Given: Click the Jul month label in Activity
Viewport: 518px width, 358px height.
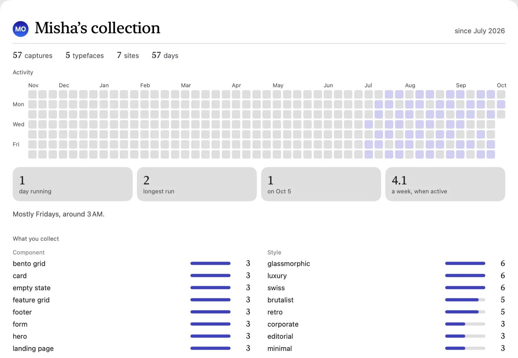Looking at the screenshot, I should pyautogui.click(x=368, y=85).
